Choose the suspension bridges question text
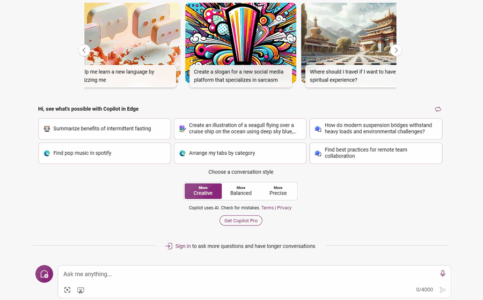 [x=378, y=128]
